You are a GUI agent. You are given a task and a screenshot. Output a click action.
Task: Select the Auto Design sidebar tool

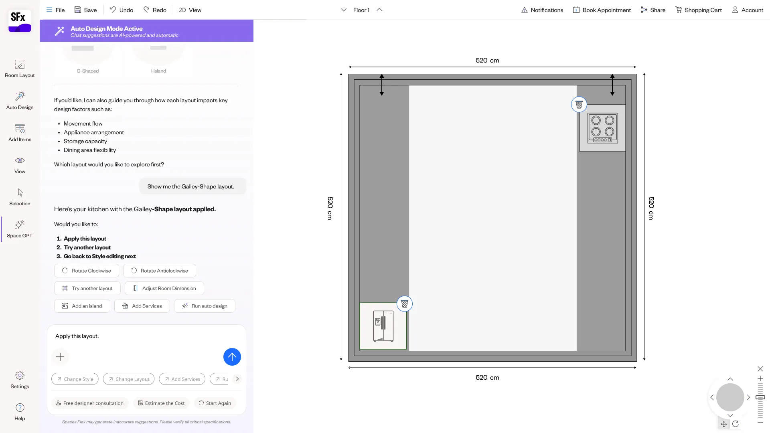click(x=20, y=101)
